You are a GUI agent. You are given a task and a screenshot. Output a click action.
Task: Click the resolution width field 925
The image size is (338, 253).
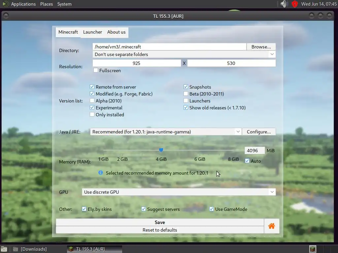[x=137, y=63]
